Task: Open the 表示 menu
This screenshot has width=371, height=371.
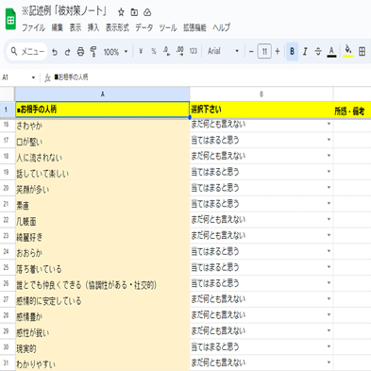Action: (76, 27)
